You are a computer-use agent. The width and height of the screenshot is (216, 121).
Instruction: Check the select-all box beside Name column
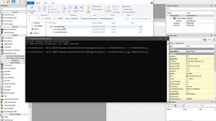click(50, 23)
